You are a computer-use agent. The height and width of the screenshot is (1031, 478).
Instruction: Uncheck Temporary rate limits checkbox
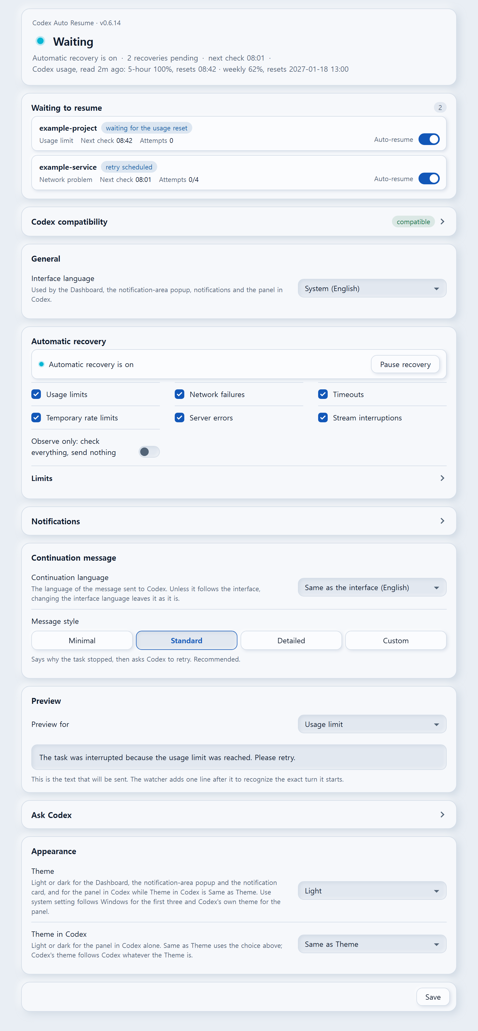pyautogui.click(x=36, y=417)
